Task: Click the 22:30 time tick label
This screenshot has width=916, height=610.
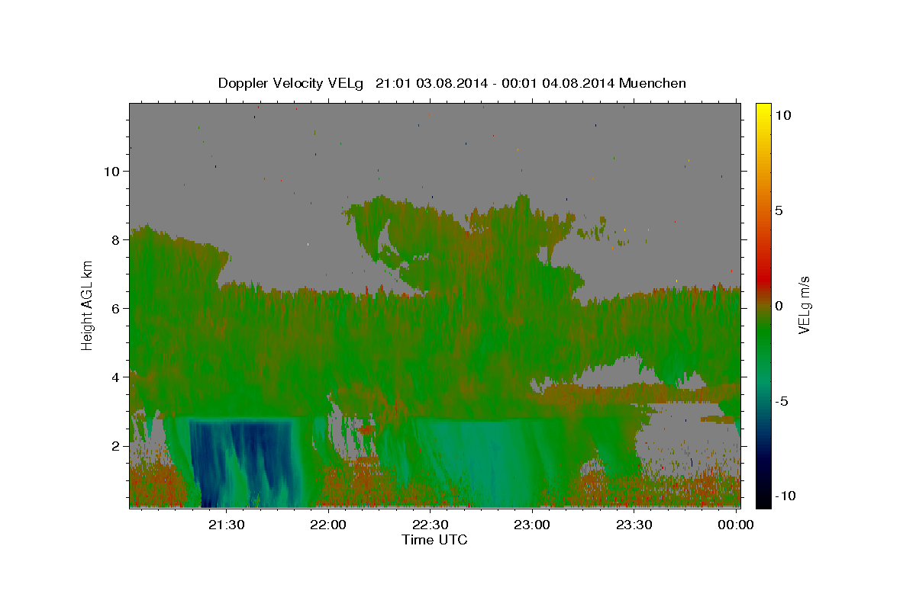Action: coord(431,525)
